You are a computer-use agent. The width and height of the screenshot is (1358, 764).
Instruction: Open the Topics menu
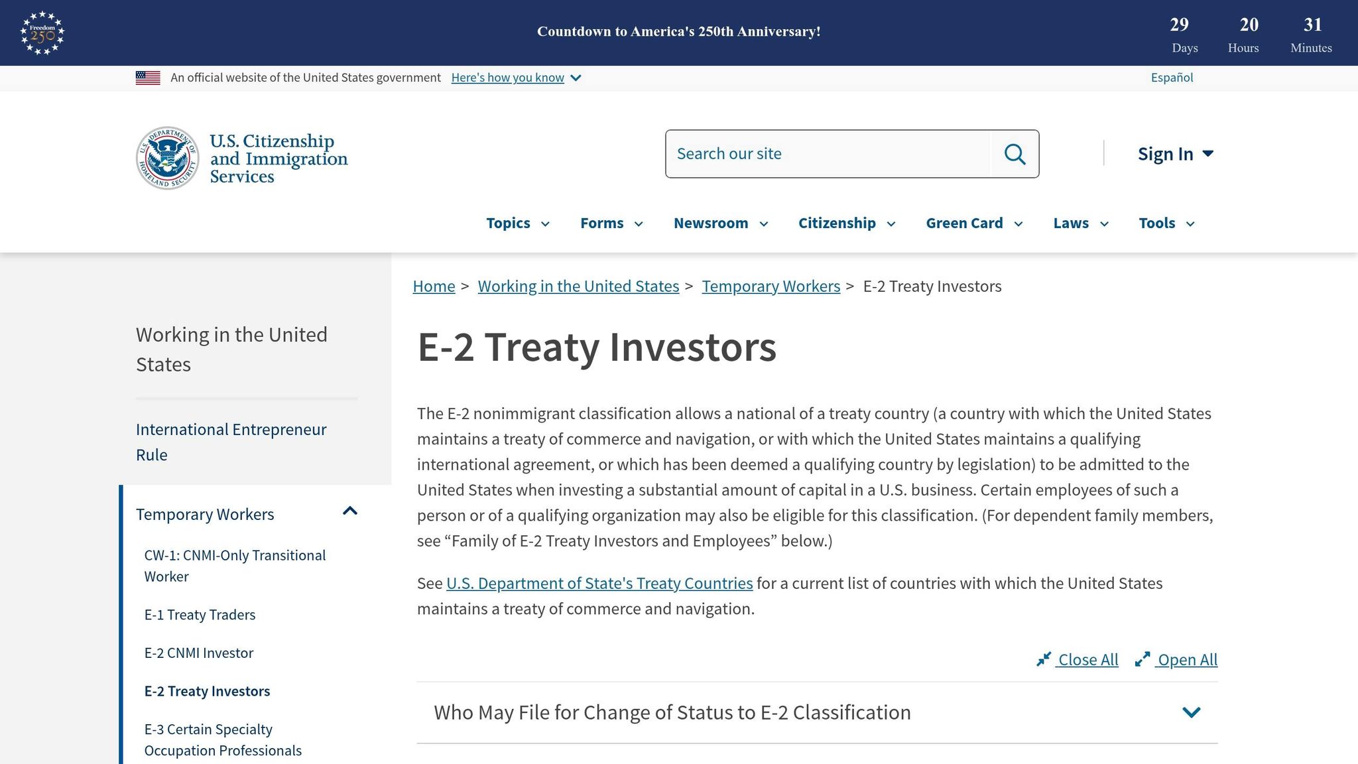pos(518,223)
